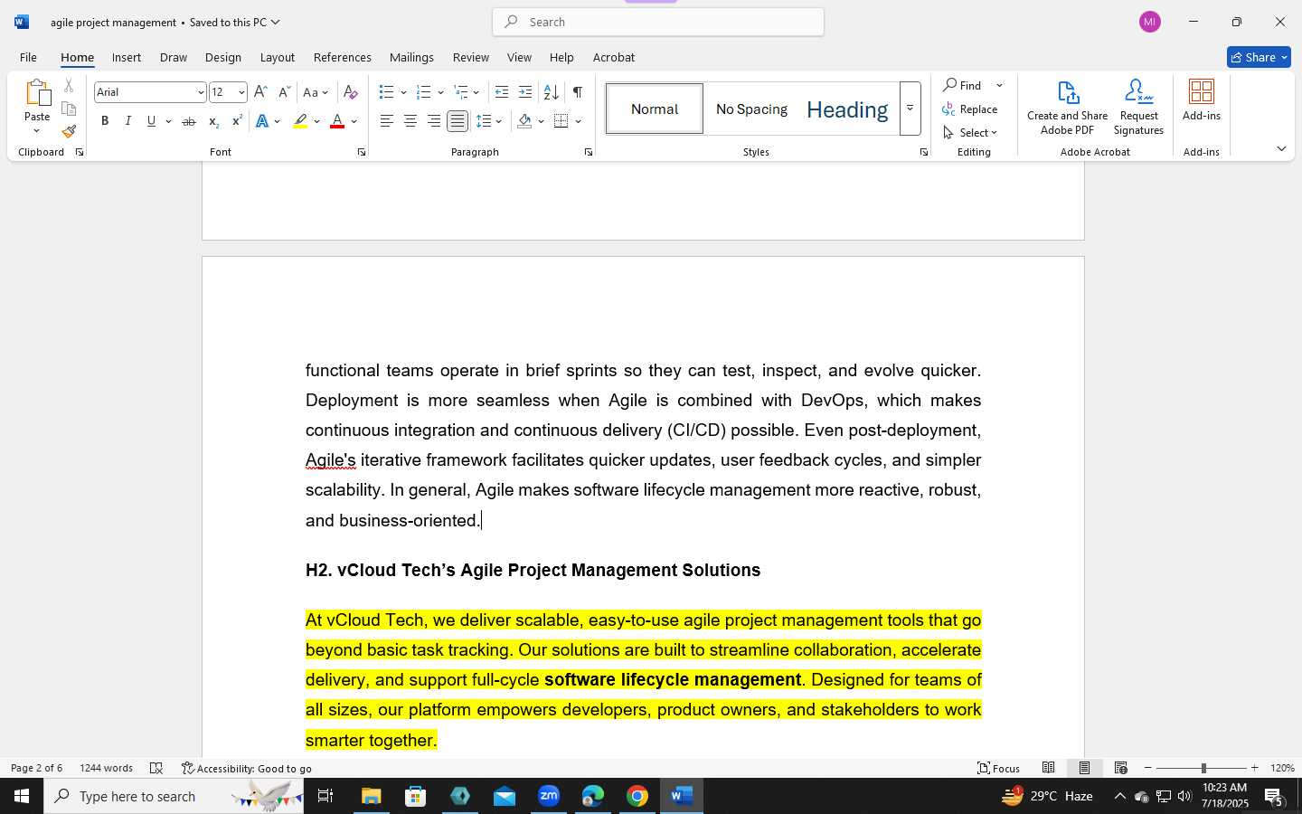This screenshot has width=1302, height=814.
Task: Switch to the Insert tab
Action: [127, 57]
